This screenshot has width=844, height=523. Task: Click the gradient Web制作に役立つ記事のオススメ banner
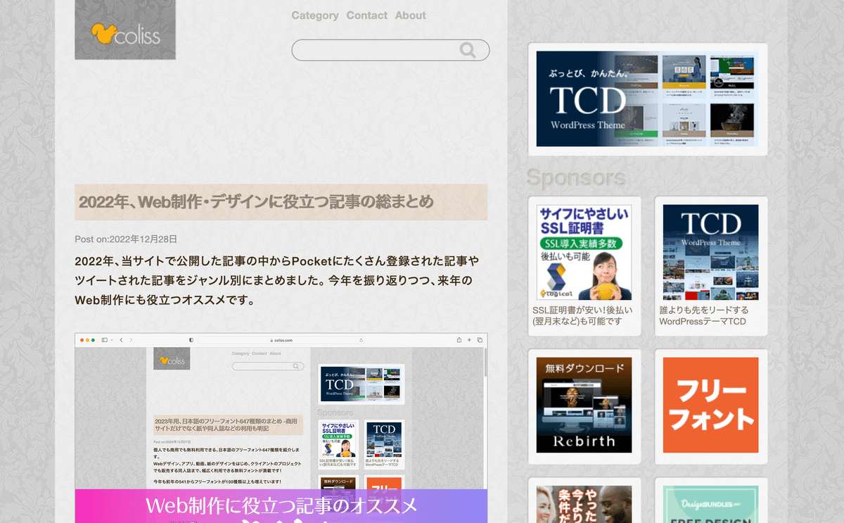(x=281, y=505)
